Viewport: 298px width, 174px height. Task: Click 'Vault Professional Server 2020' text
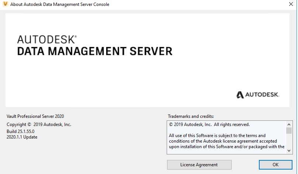pos(35,116)
